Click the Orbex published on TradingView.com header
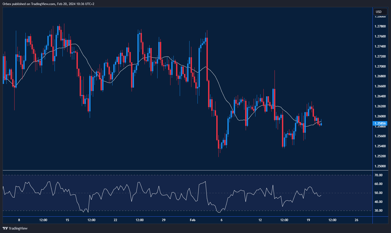Image resolution: width=391 pixels, height=233 pixels. (x=48, y=4)
